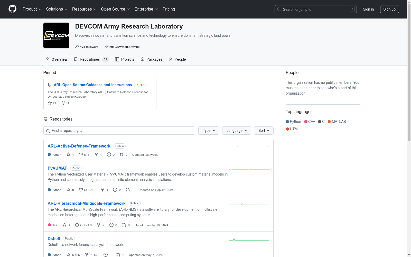Screen dimensions: 411x257
Task: Click 'Updated last week' text
Action: pyautogui.click(x=145, y=155)
